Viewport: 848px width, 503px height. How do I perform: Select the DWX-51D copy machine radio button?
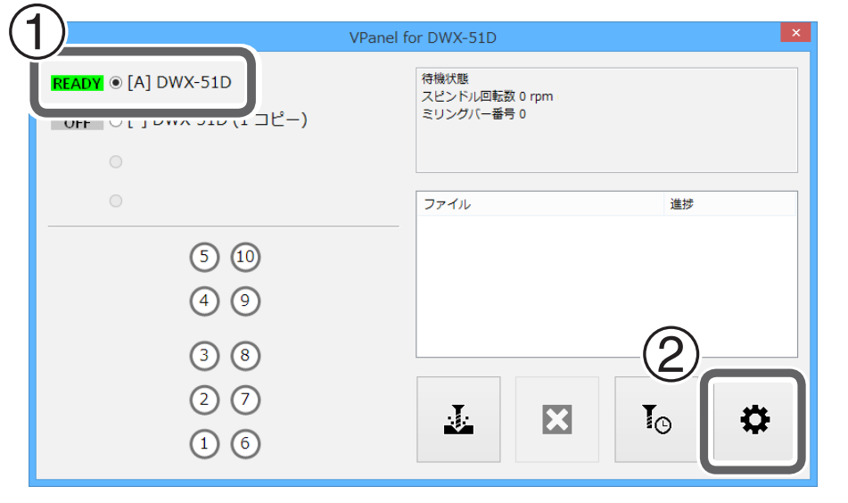pos(116,121)
